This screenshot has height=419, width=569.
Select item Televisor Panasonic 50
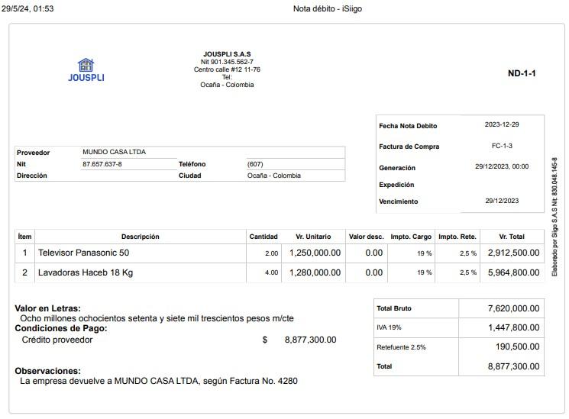pos(83,253)
